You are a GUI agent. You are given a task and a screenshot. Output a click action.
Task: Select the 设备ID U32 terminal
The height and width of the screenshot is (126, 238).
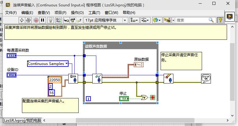coord(12,75)
